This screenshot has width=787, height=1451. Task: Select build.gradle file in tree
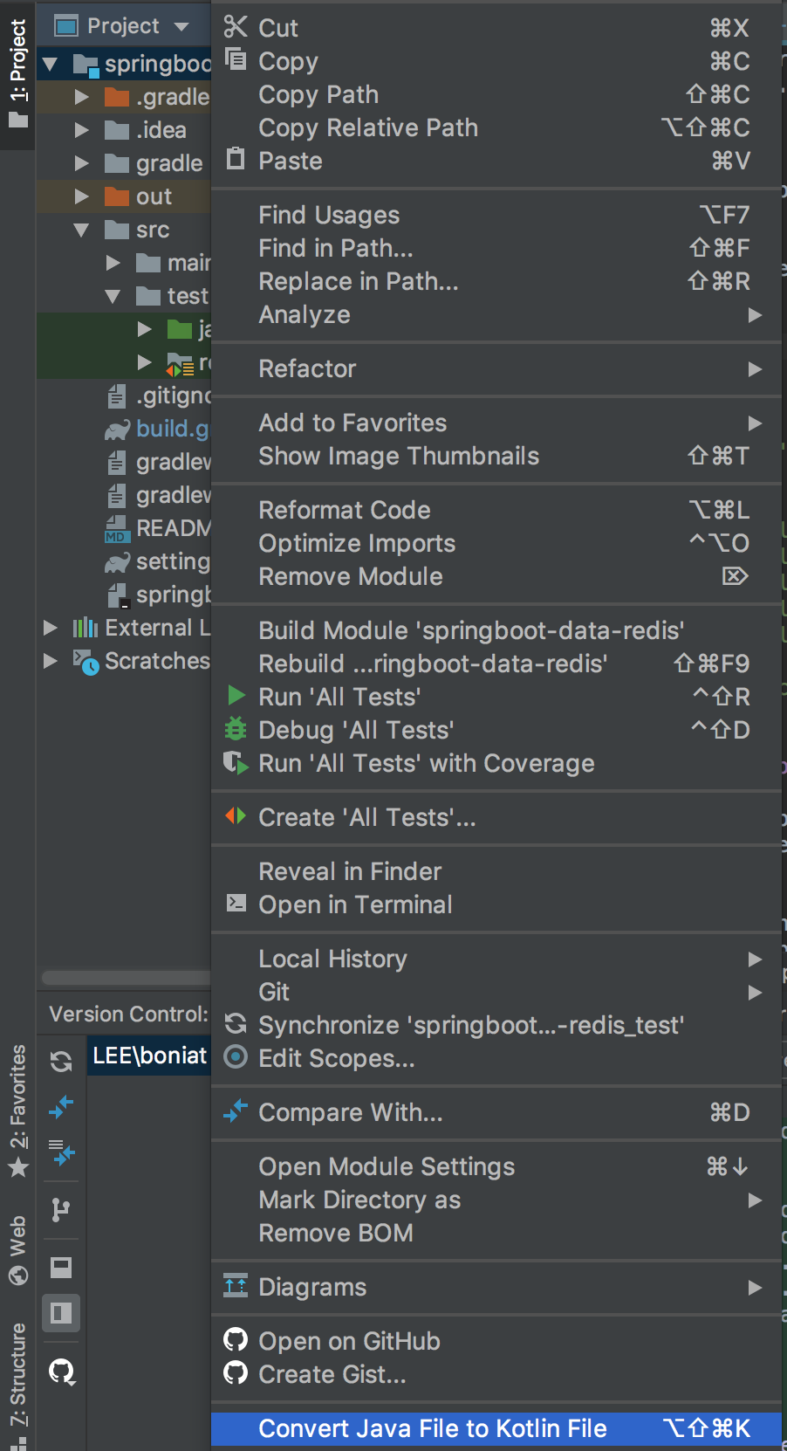coord(157,429)
